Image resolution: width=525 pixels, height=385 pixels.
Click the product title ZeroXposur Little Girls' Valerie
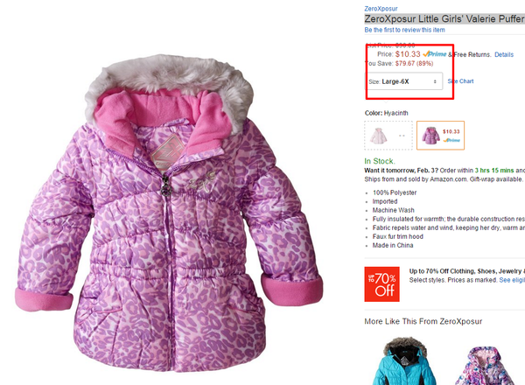point(444,19)
